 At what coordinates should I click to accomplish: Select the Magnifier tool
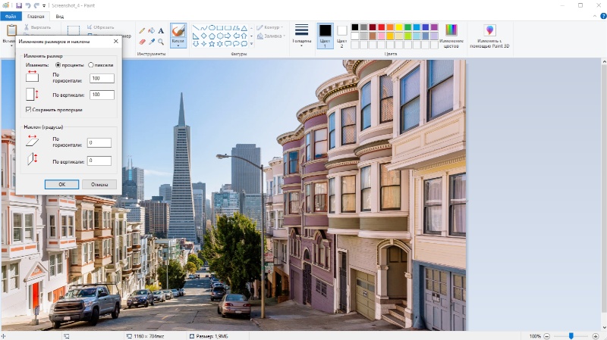(161, 42)
